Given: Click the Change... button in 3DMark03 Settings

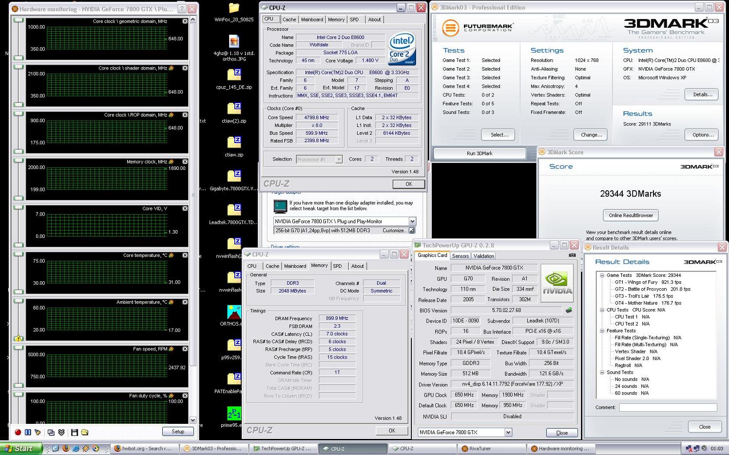Looking at the screenshot, I should point(591,135).
